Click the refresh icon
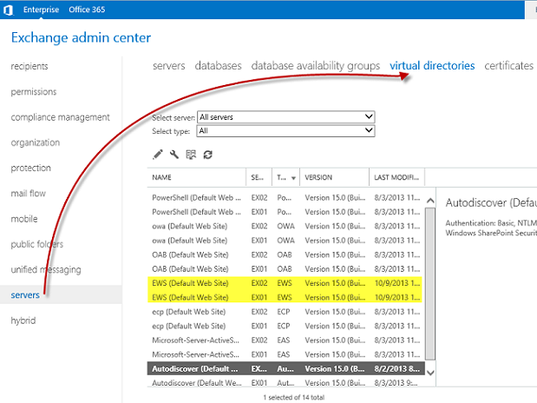 click(x=208, y=155)
